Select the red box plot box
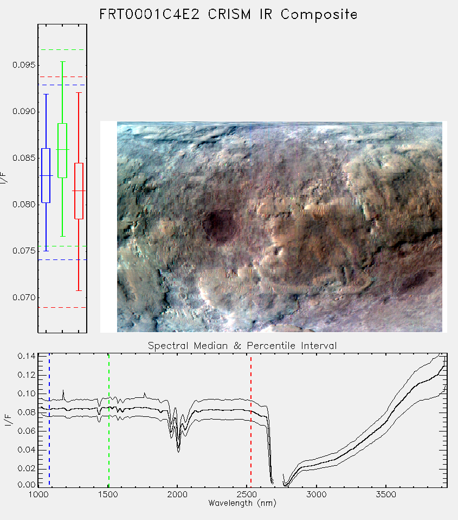Image resolution: width=458 pixels, height=520 pixels. [x=79, y=191]
